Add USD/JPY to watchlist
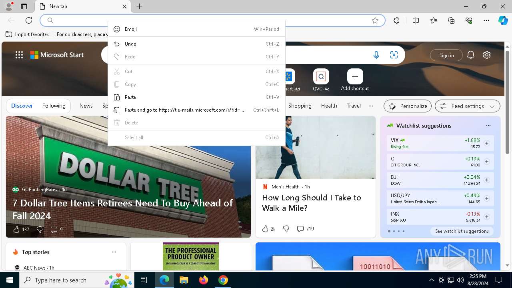 click(x=487, y=198)
